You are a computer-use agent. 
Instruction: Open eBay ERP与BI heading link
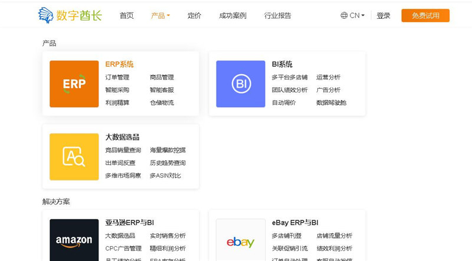(295, 223)
